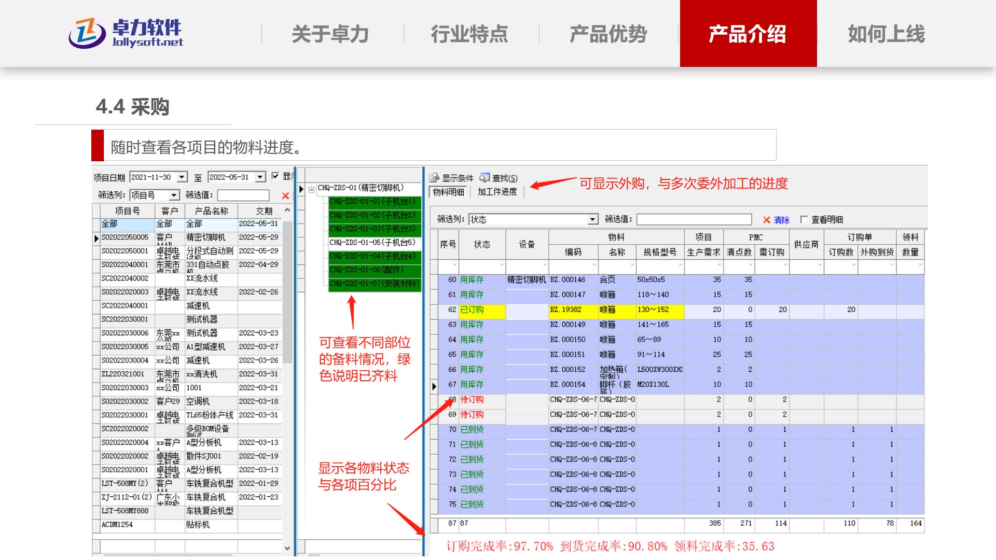Click the materials 筛选值 input field

click(x=694, y=220)
